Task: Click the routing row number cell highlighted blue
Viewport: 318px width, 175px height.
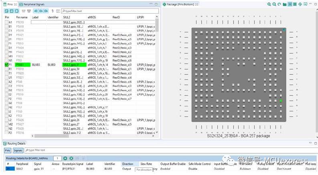Action: coord(10,169)
